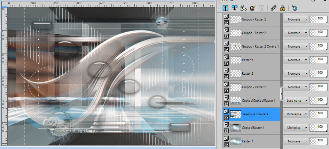
Task: Click layer-type icon of Copia diCopia diRaster 1
Action: pos(226,98)
